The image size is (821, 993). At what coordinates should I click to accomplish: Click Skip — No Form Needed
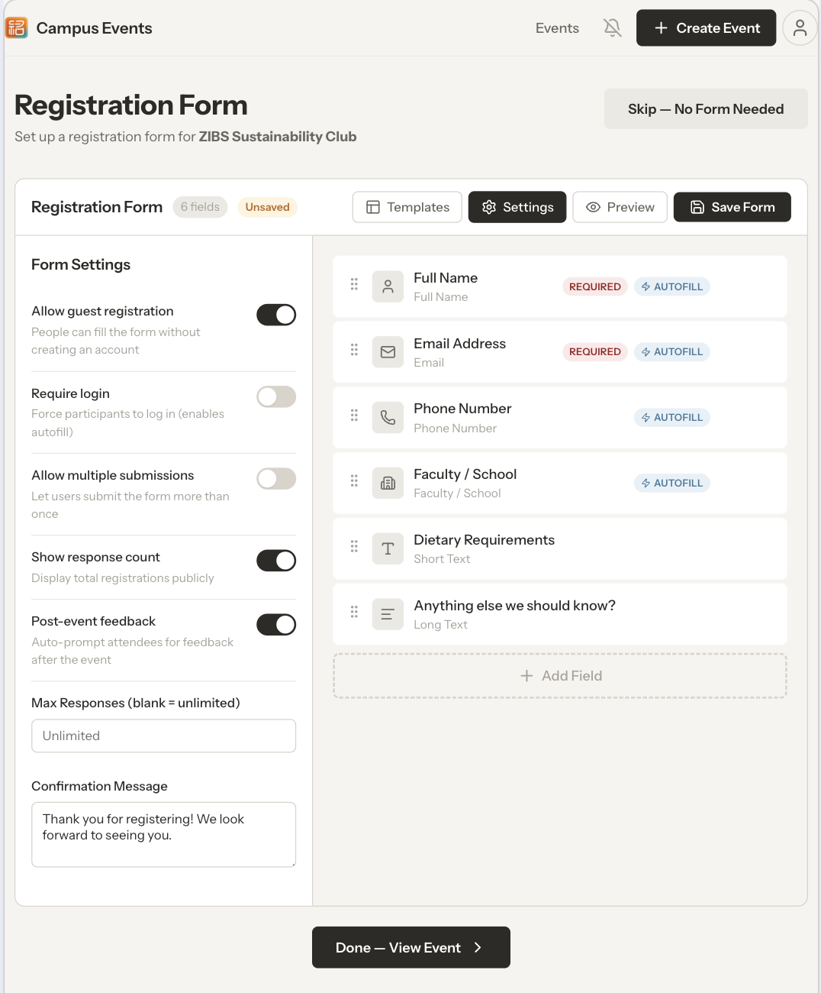coord(705,108)
